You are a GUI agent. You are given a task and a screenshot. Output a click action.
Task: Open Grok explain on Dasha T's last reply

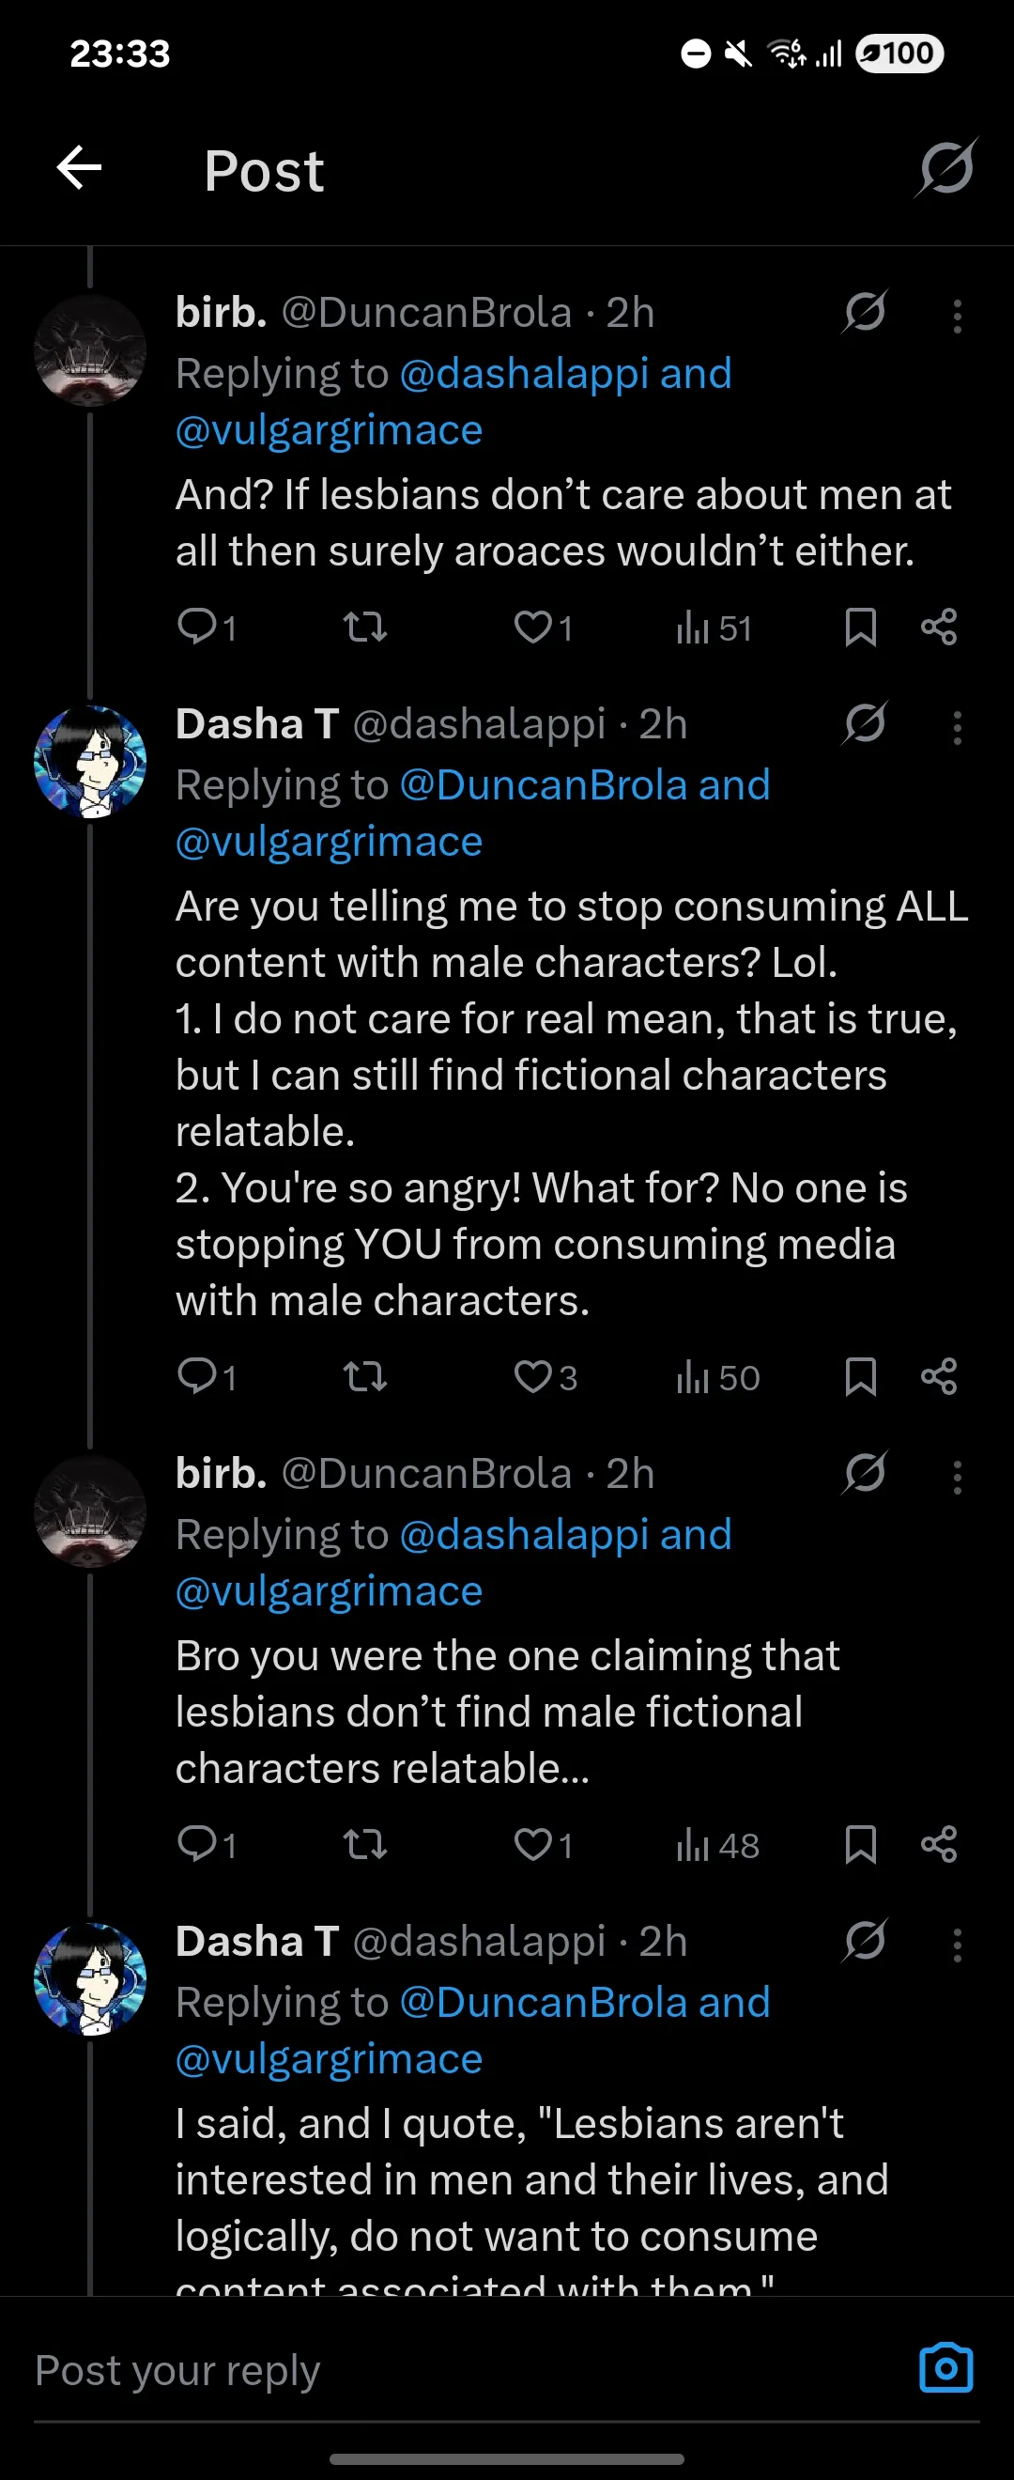click(864, 1941)
